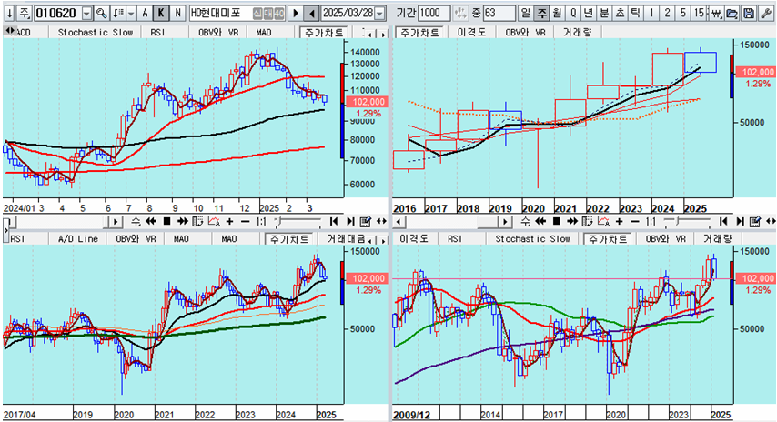This screenshot has width=777, height=422.
Task: Toggle the K market filter button
Action: point(161,14)
